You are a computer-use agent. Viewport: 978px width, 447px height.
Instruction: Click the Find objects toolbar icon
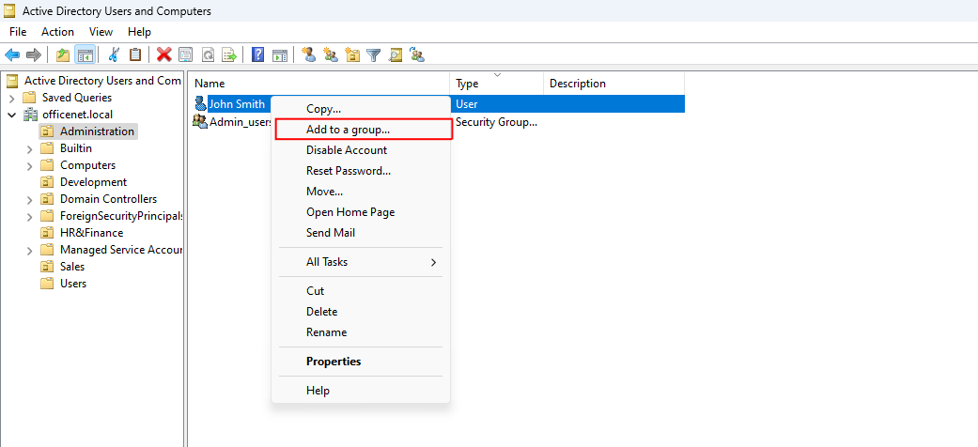pyautogui.click(x=396, y=55)
